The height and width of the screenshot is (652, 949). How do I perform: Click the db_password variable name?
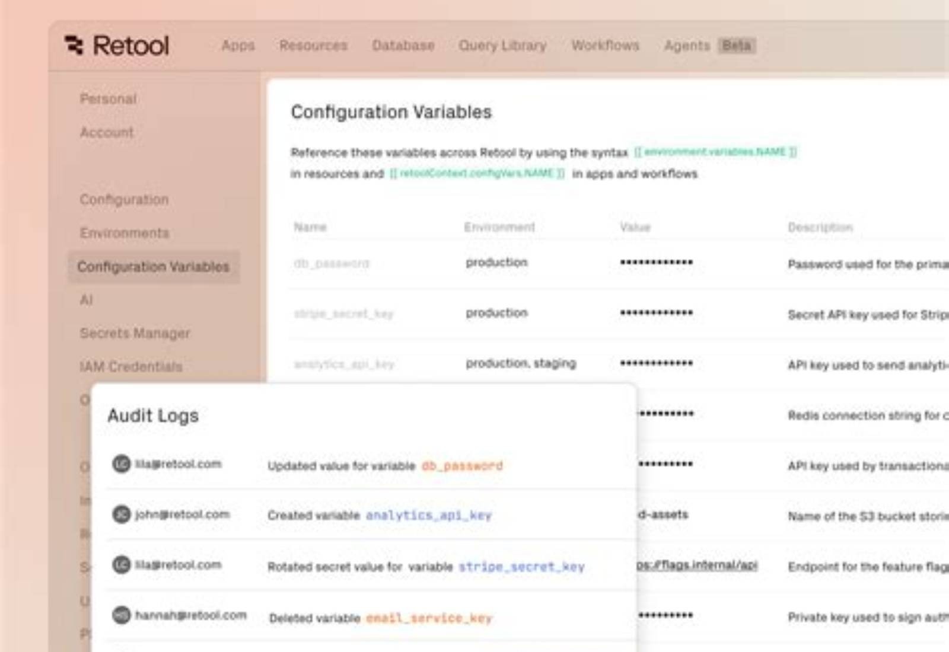coord(332,263)
